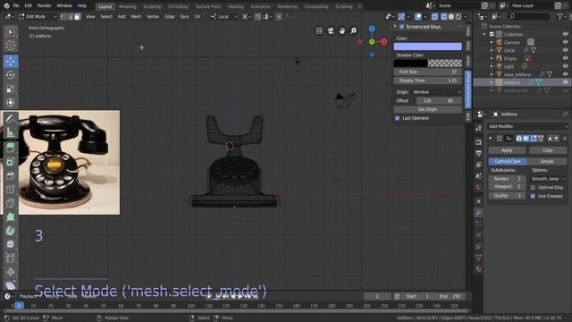Open the Mesh menu in viewport header
Image resolution: width=572 pixels, height=322 pixels.
[136, 17]
